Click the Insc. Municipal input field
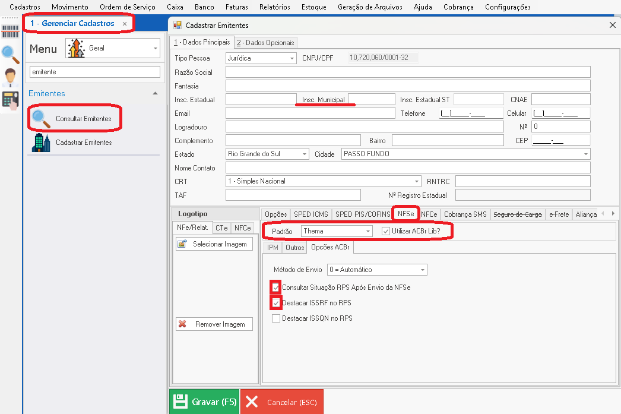 pyautogui.click(x=372, y=99)
